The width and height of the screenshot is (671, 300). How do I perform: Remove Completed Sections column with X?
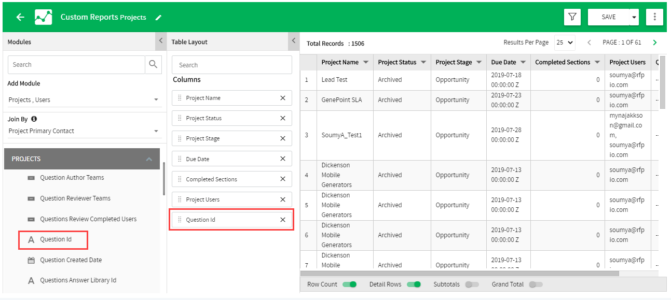[283, 179]
